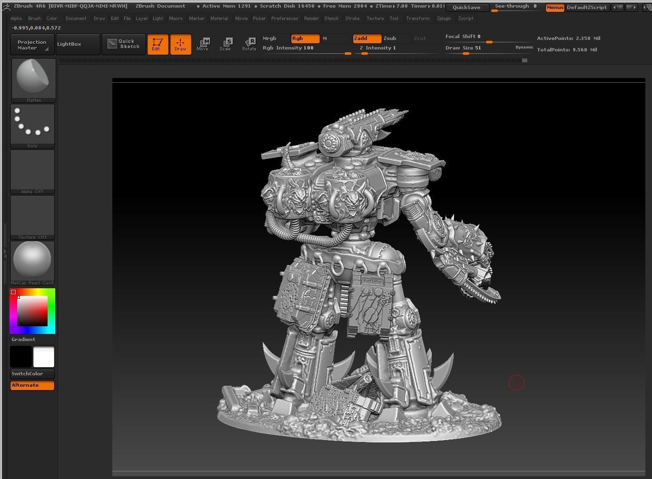Viewport: 652px width, 479px height.
Task: Toggle Mrgb mode
Action: [276, 39]
